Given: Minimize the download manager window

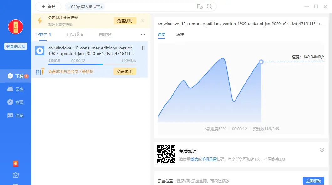Looking at the screenshot, I should click(x=306, y=7).
